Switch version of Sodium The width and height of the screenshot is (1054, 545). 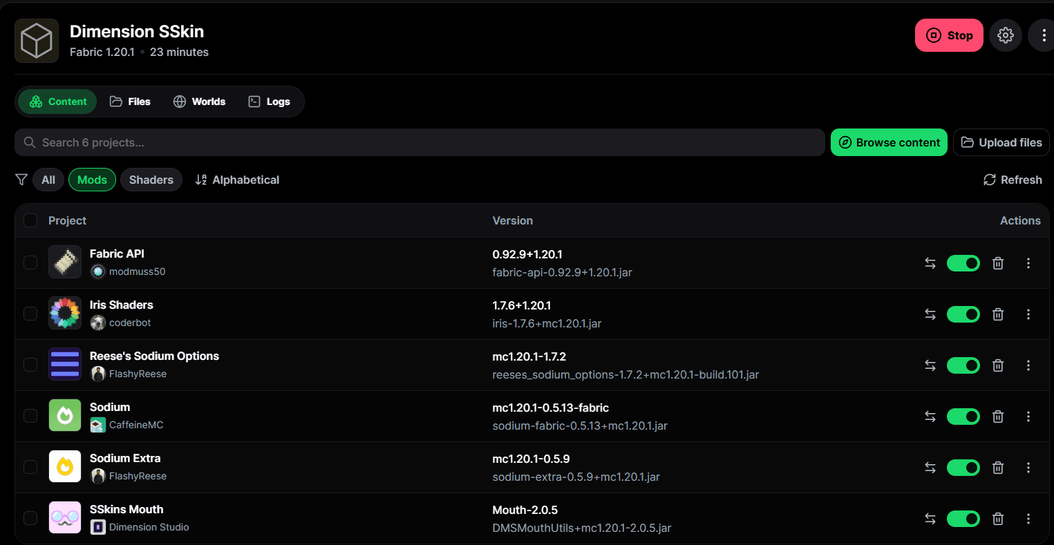point(930,417)
